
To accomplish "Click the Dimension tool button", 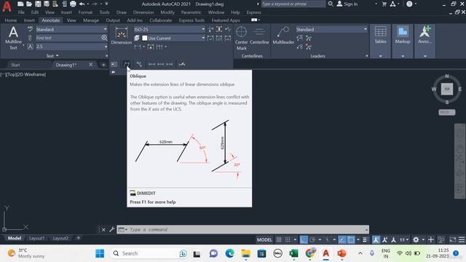I will coord(122,36).
